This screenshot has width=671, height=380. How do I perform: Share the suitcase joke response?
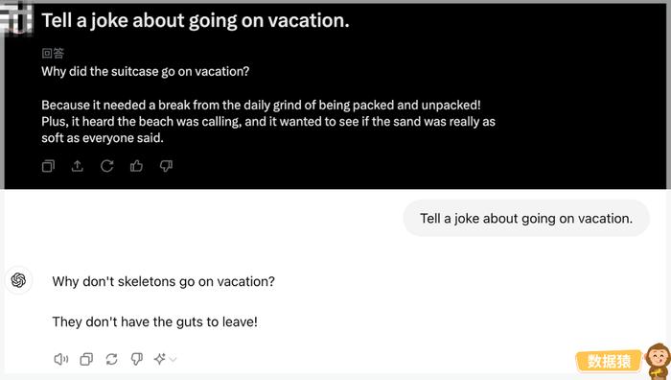78,166
